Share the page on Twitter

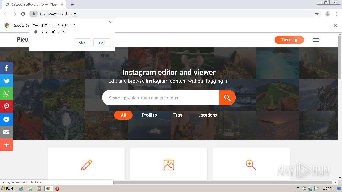(6, 81)
